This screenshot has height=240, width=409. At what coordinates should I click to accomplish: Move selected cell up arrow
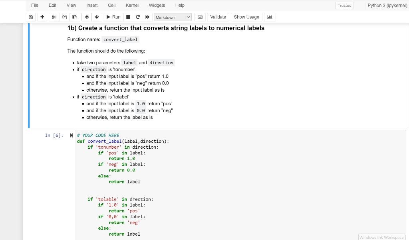pos(87,17)
